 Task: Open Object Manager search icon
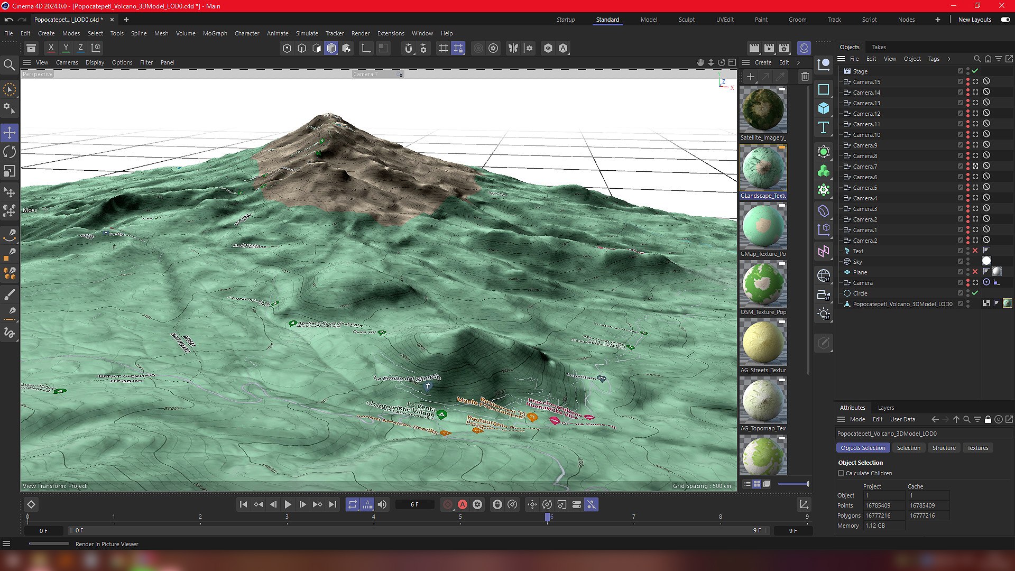click(x=977, y=59)
